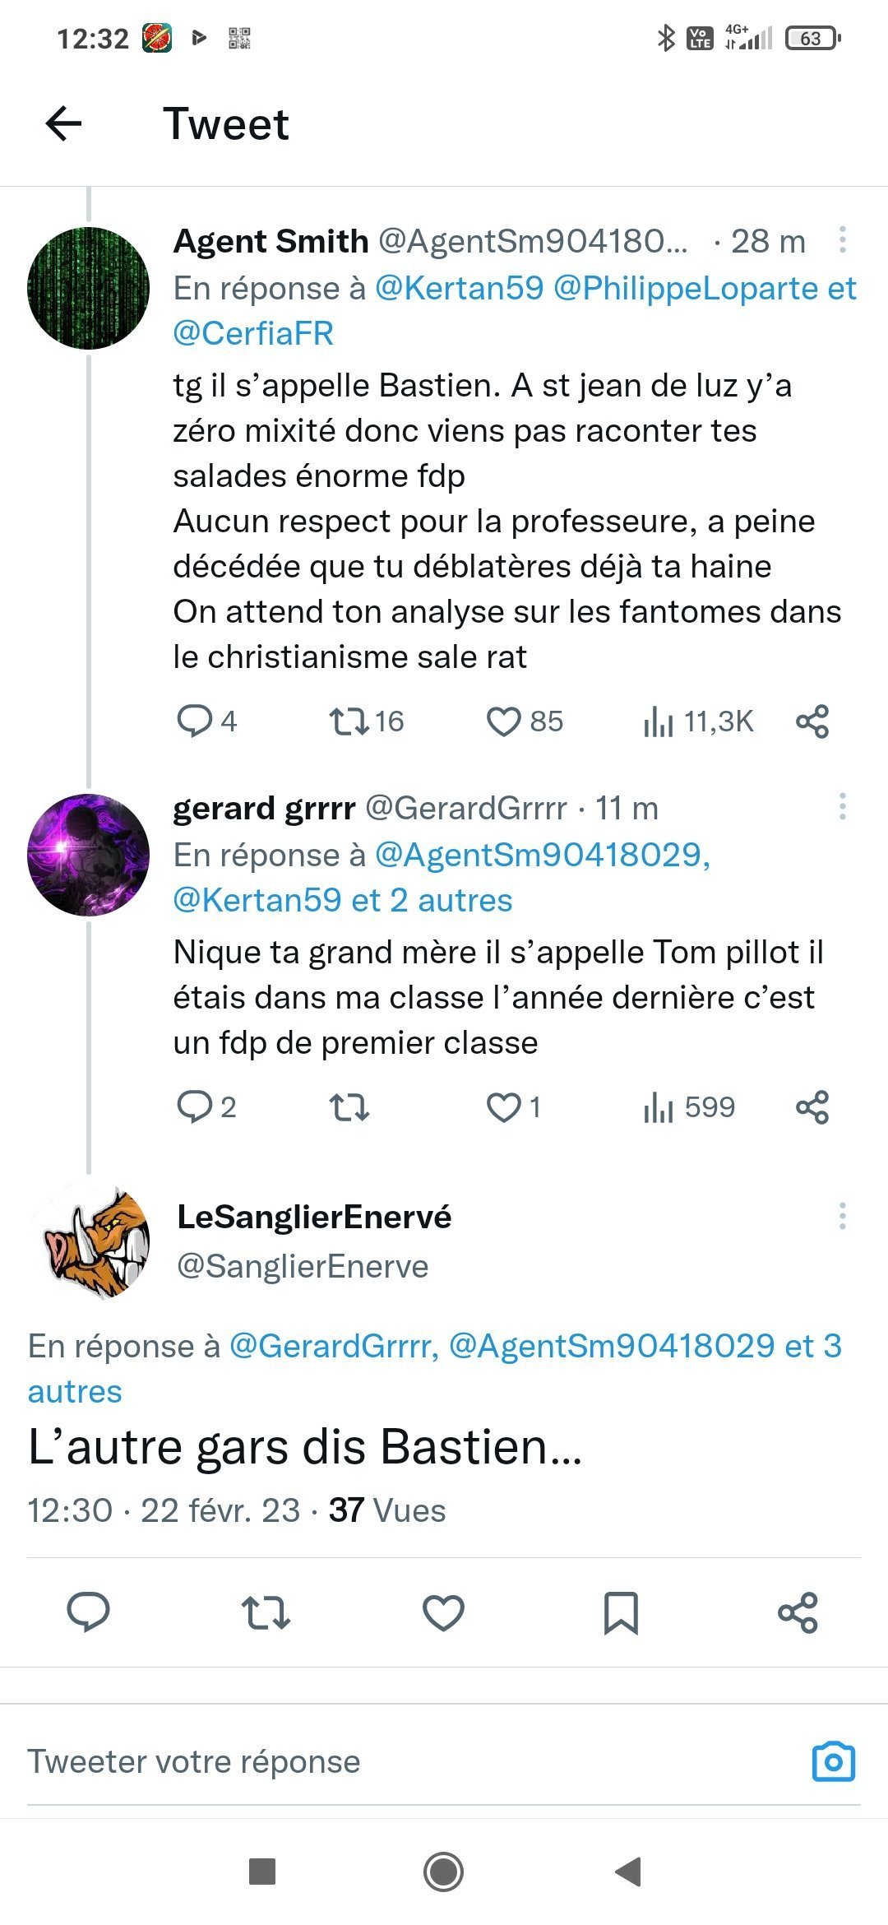Tap the 'Tweeter votre réponse' field
The width and height of the screenshot is (888, 1925).
coord(329,1761)
